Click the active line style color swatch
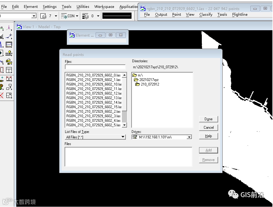273x207 pixels. (x=117, y=16)
